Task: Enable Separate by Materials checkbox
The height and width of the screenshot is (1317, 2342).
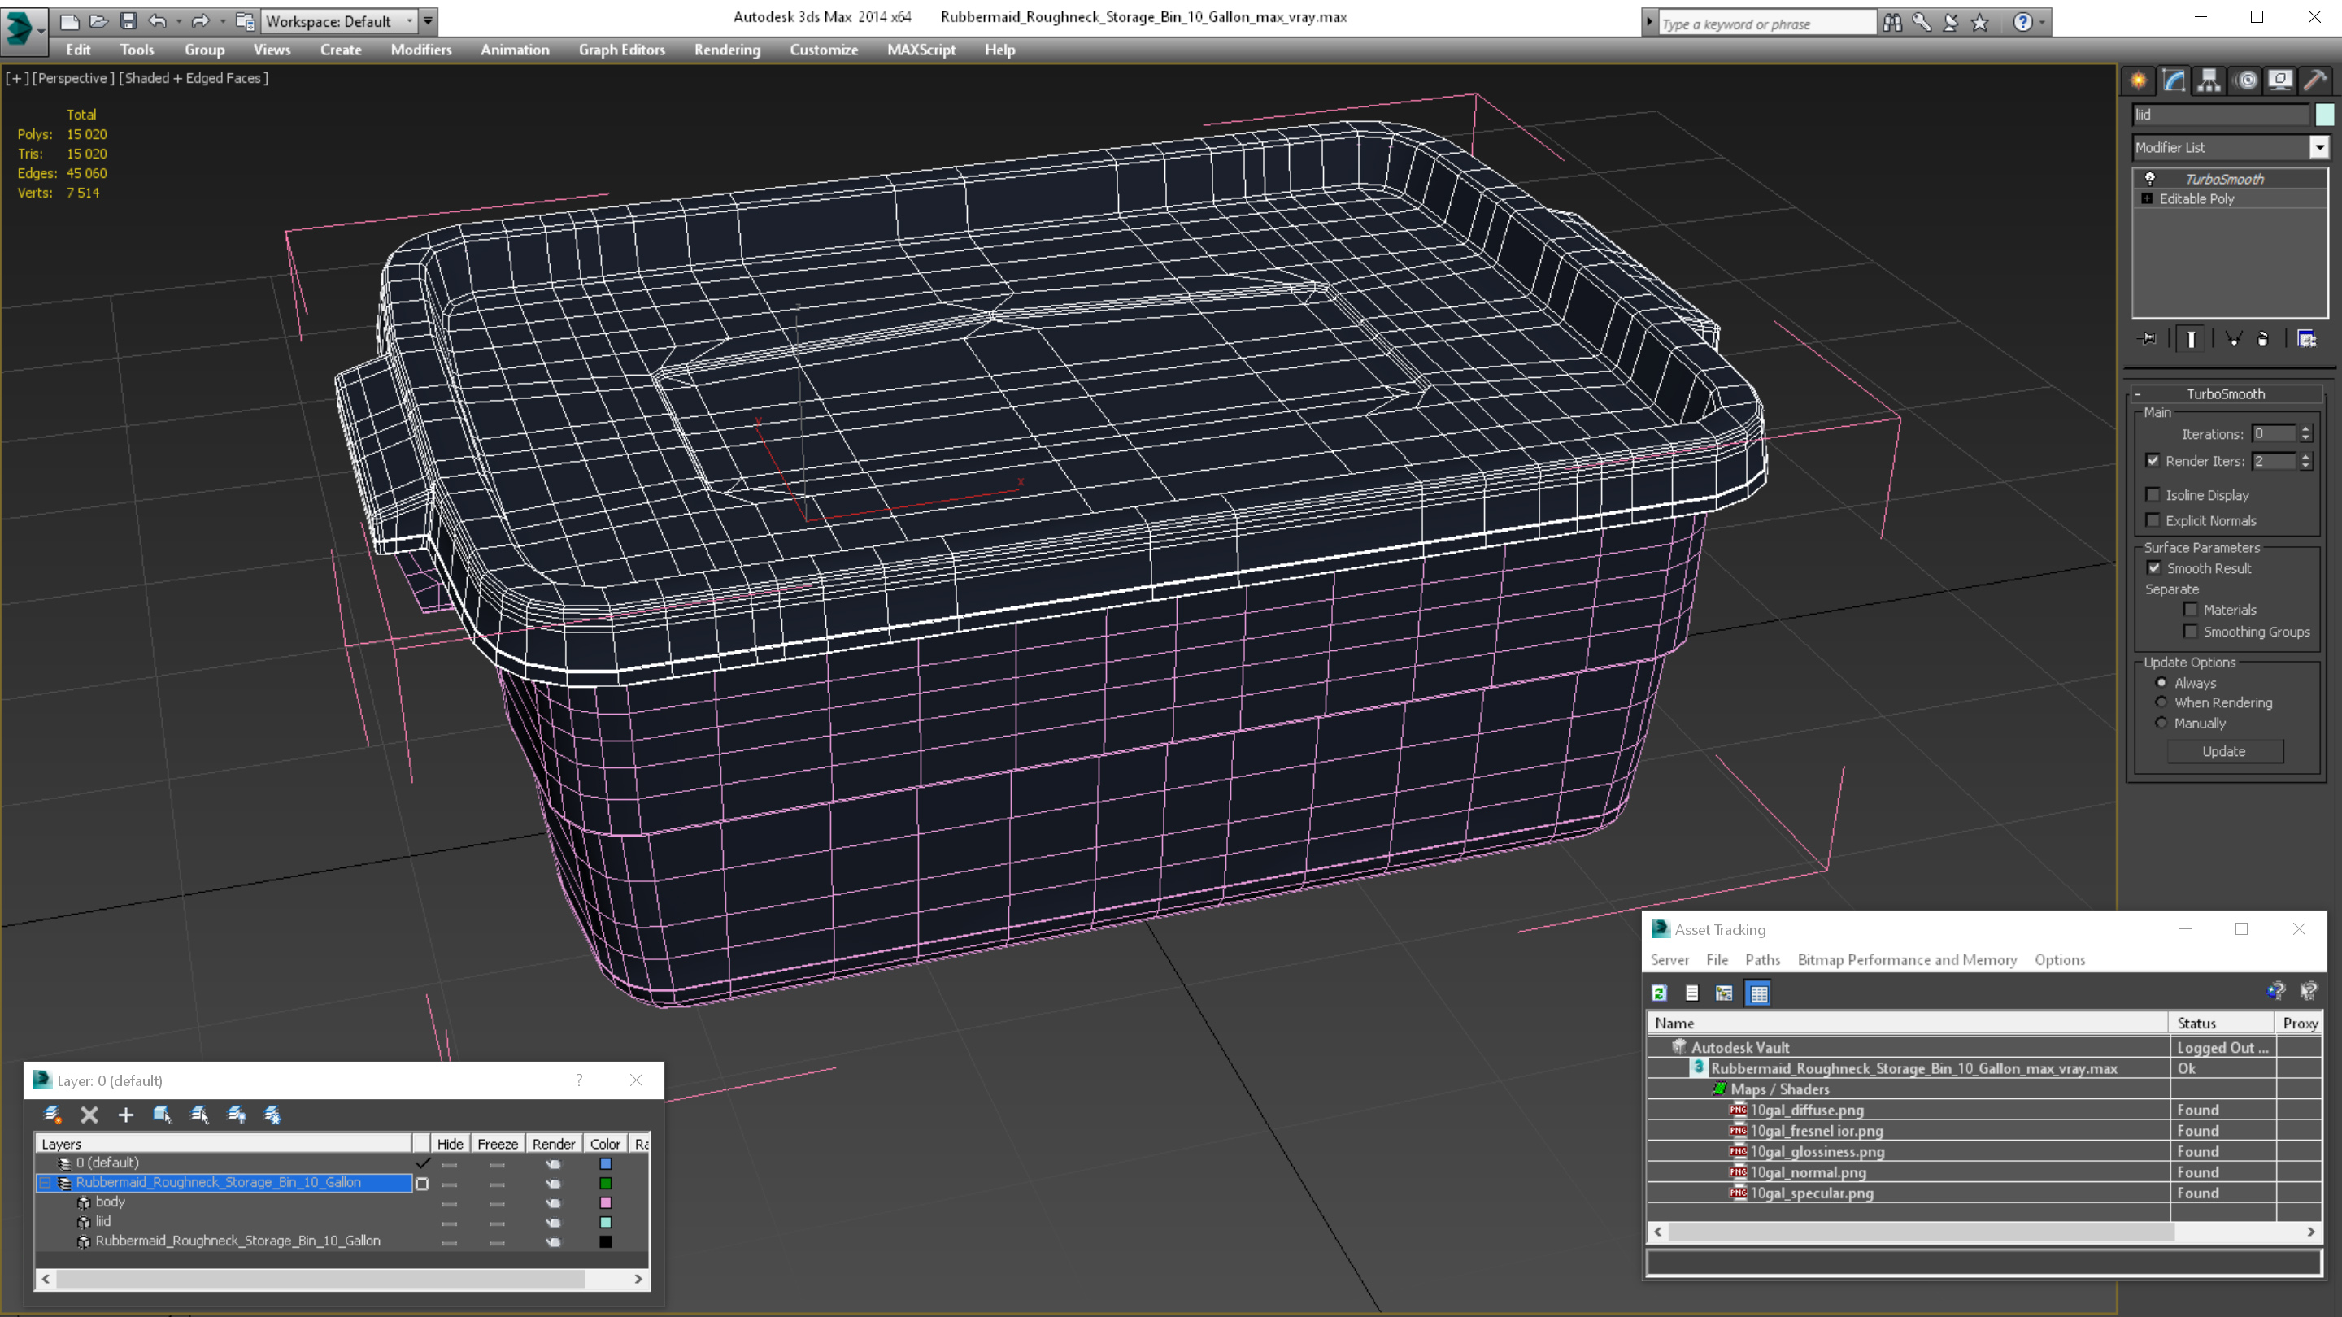Action: click(2190, 610)
